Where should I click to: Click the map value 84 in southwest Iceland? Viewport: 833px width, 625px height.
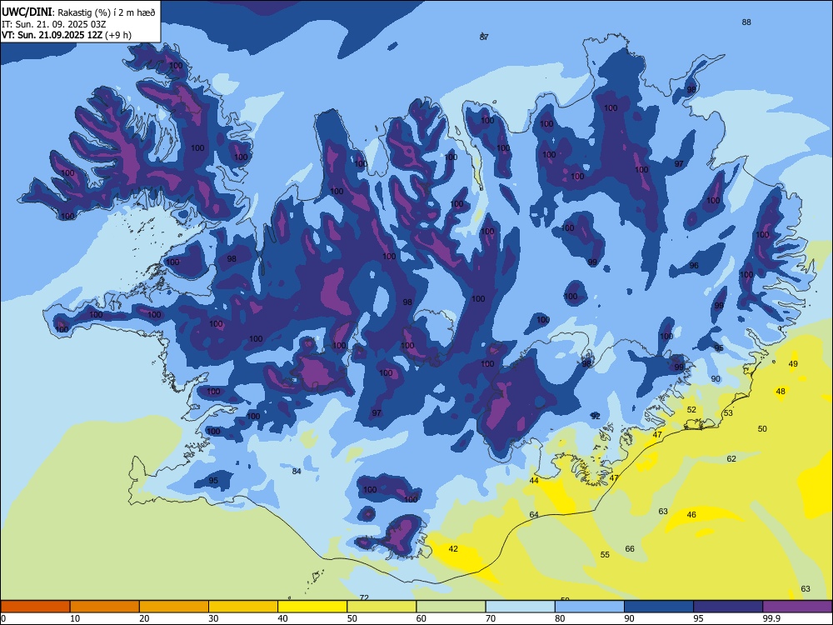297,472
